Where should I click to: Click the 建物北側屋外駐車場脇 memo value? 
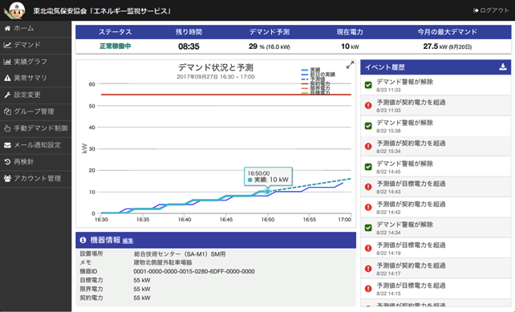click(x=163, y=262)
